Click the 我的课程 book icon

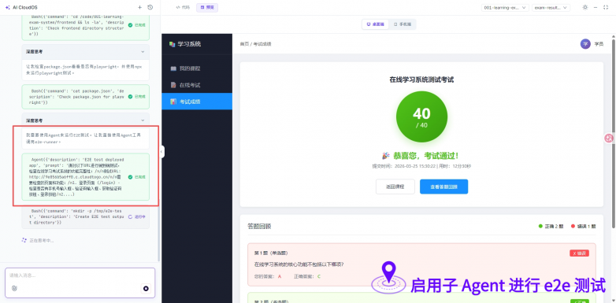[x=173, y=68]
